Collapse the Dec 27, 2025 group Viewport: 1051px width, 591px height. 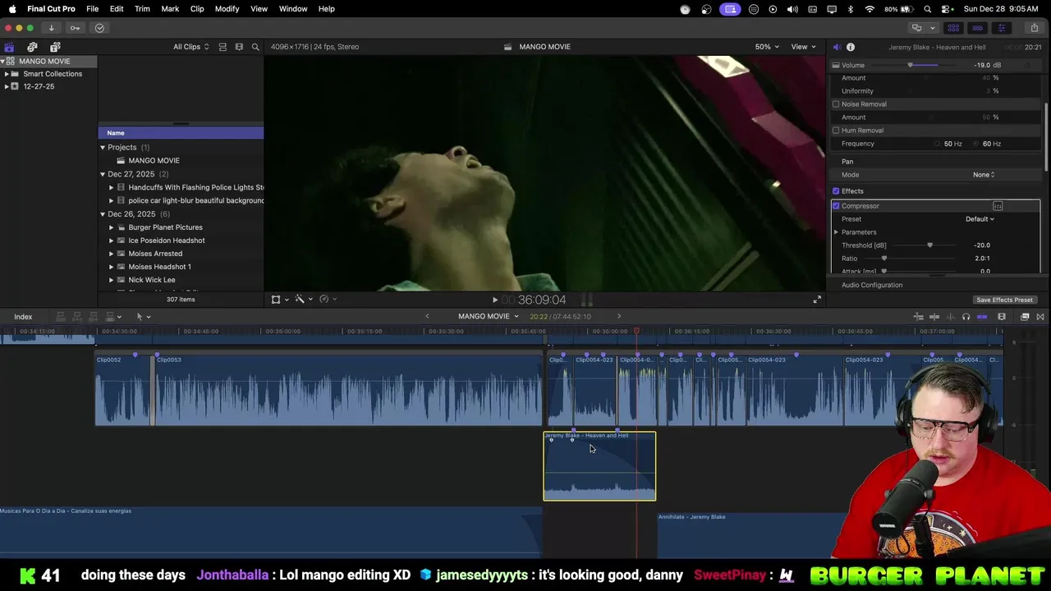pyautogui.click(x=103, y=174)
